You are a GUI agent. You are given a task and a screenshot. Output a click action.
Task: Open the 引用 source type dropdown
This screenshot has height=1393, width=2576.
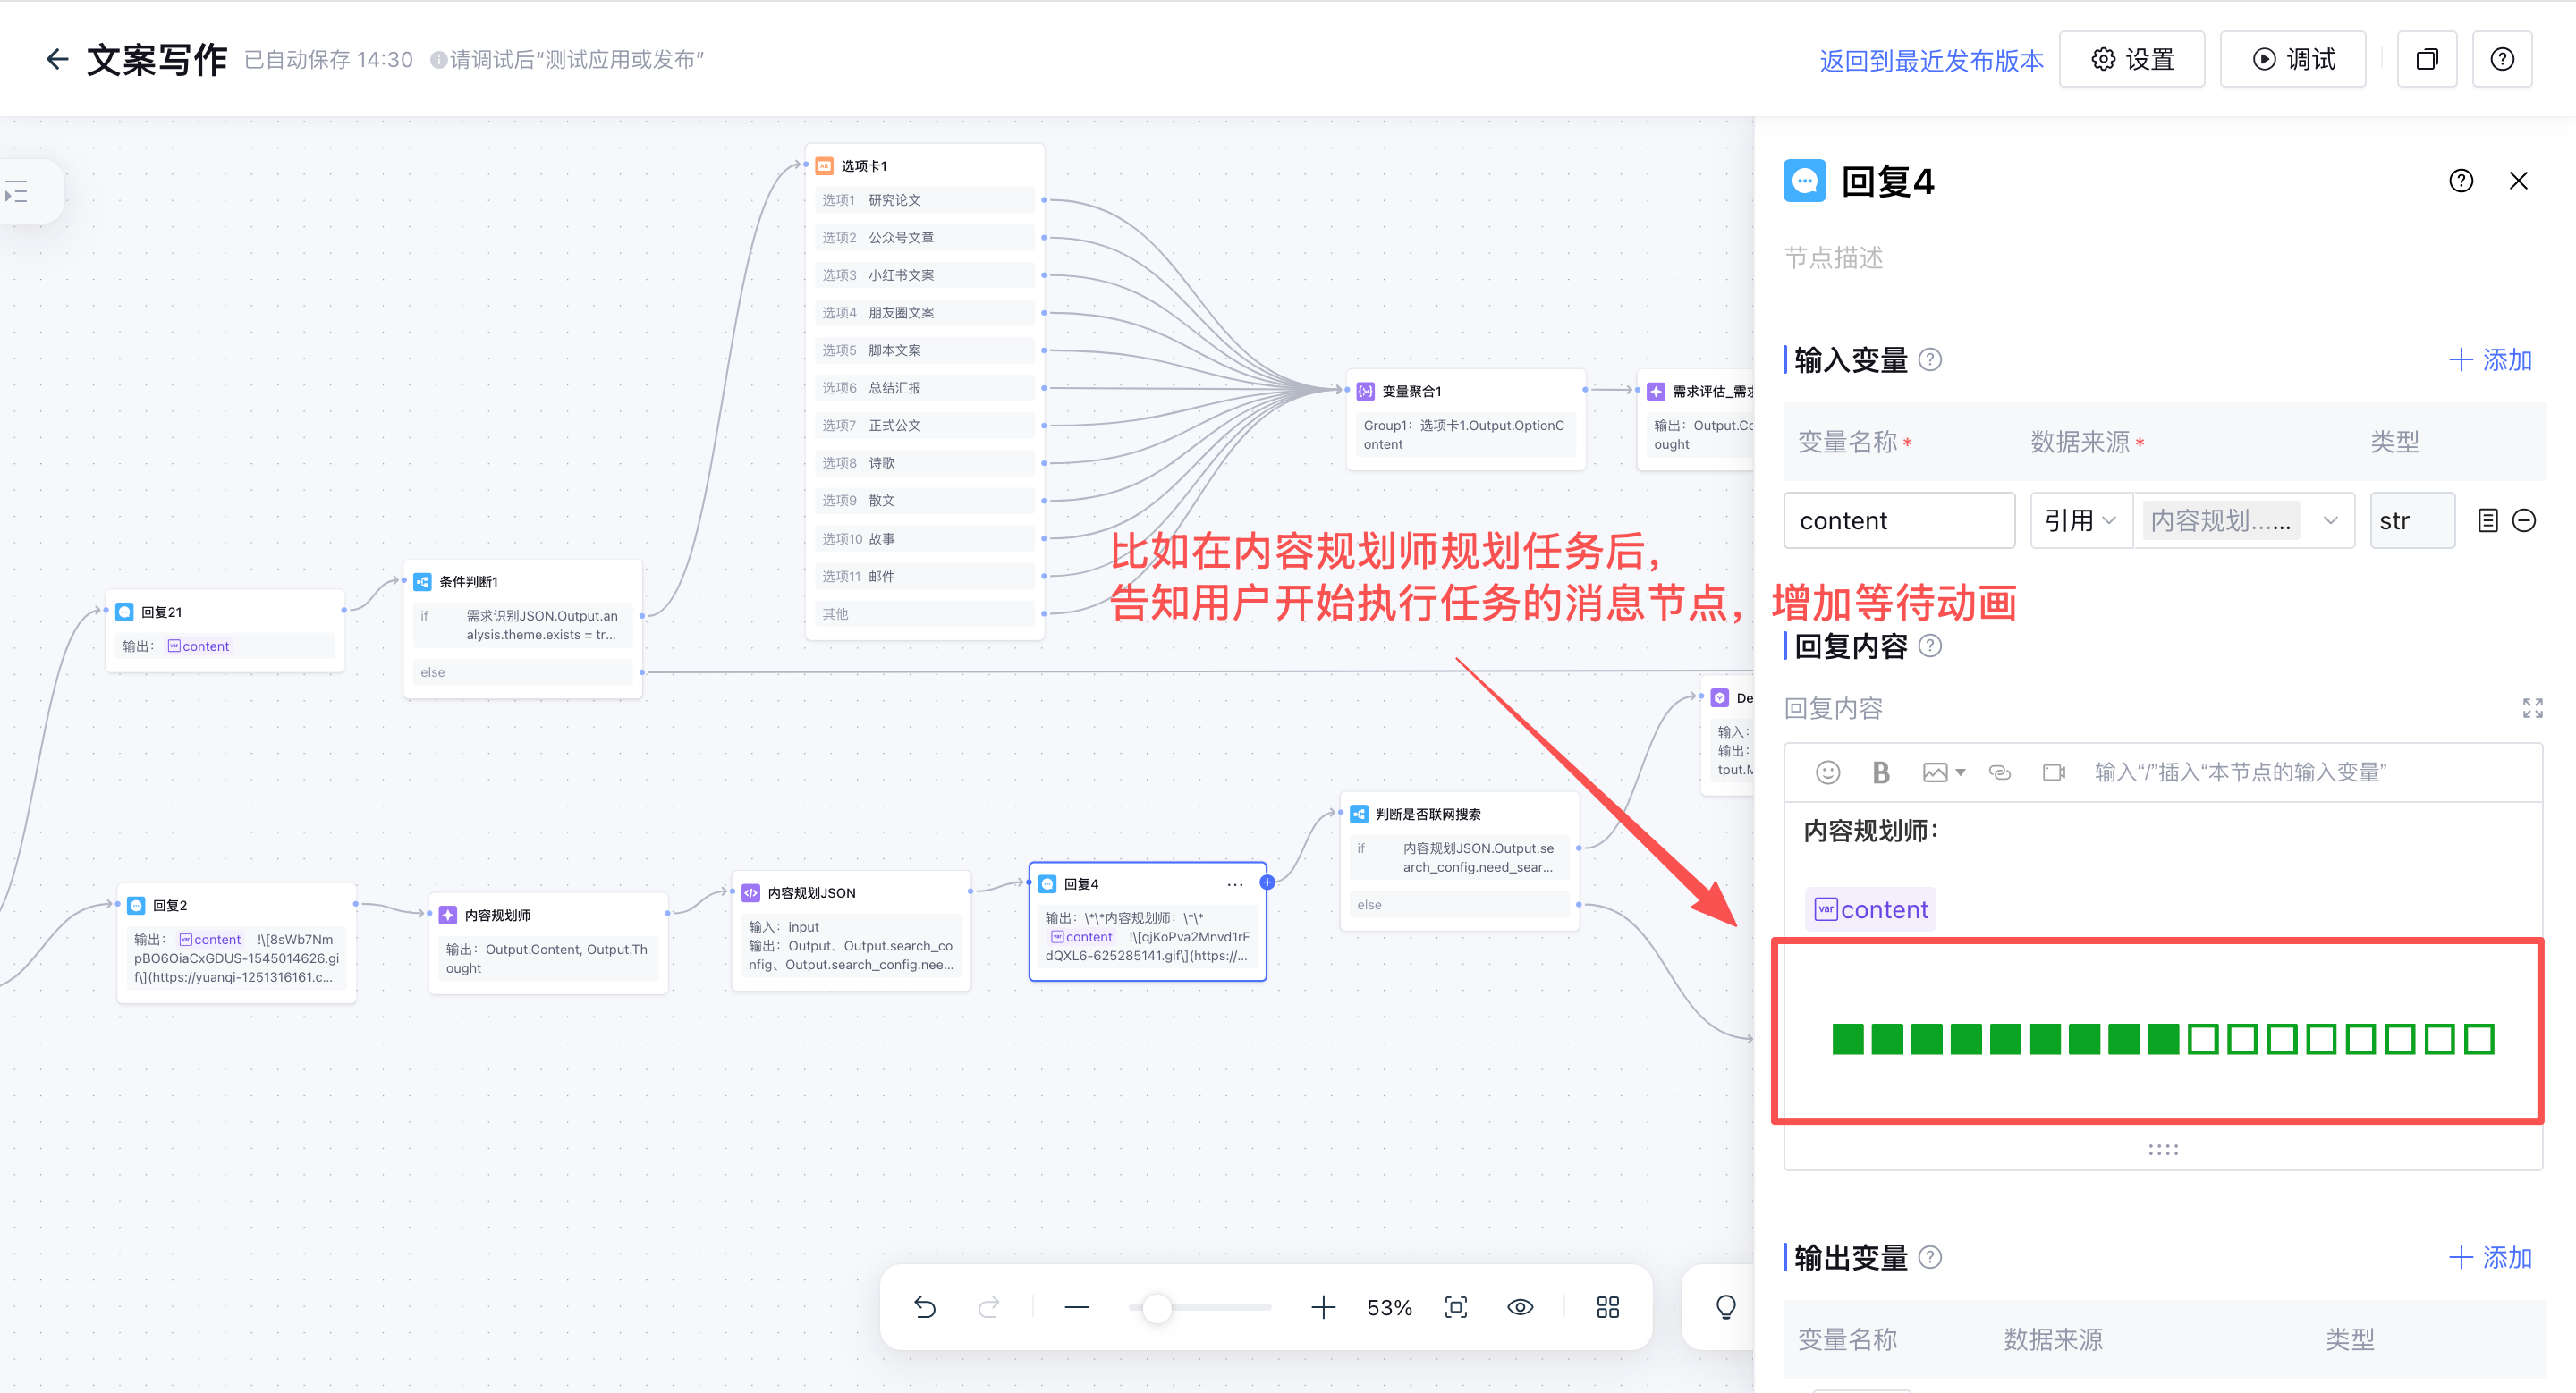coord(2080,520)
